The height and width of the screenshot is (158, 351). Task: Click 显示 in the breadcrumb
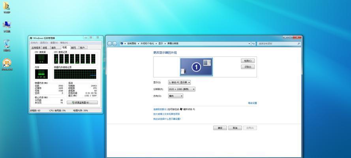tap(161, 43)
